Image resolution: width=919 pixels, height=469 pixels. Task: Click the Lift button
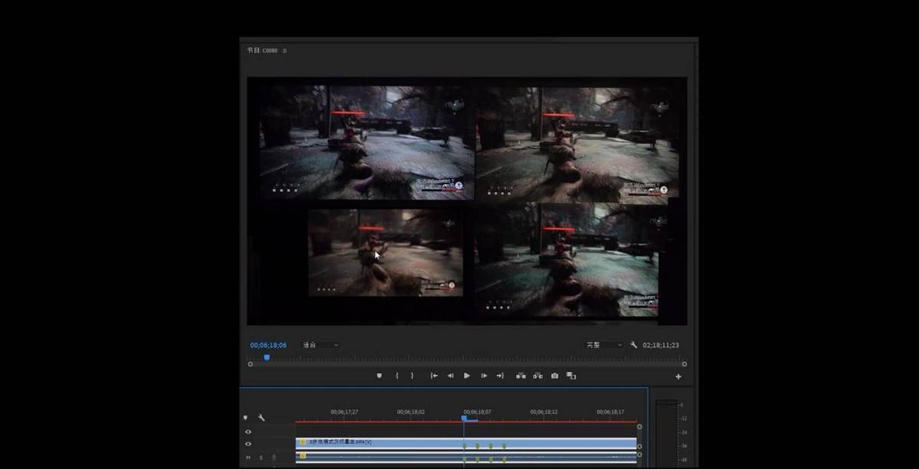point(521,376)
